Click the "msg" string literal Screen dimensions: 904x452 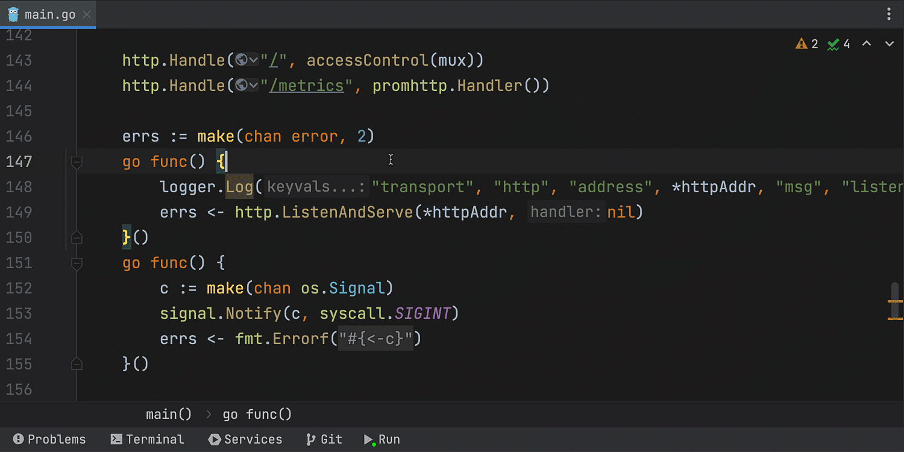coord(799,187)
